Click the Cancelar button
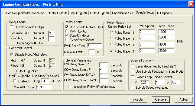The width and height of the screenshot is (195, 106). pos(161,99)
